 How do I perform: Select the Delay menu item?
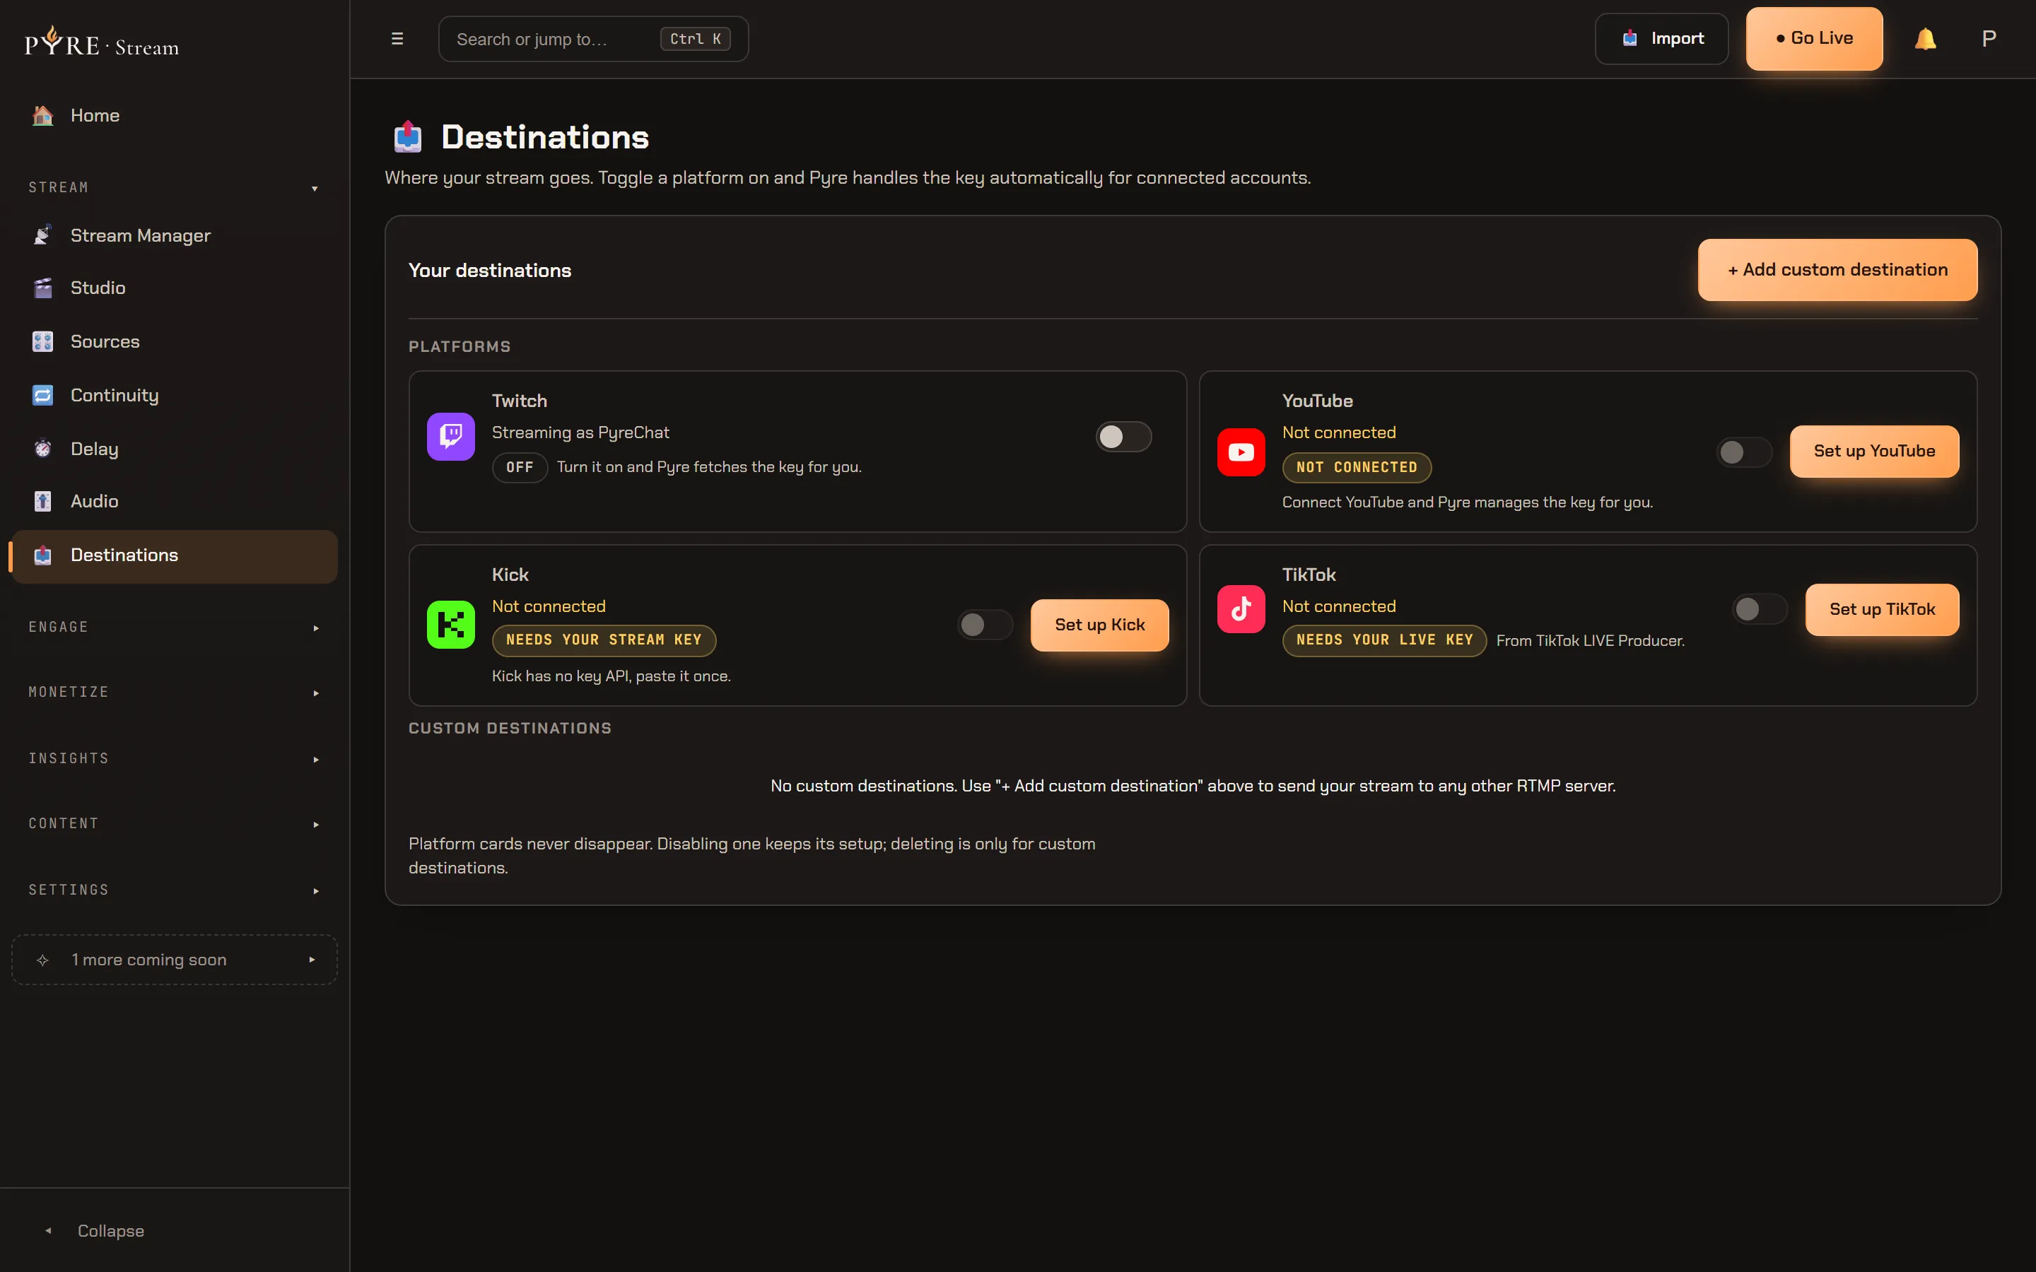(174, 449)
